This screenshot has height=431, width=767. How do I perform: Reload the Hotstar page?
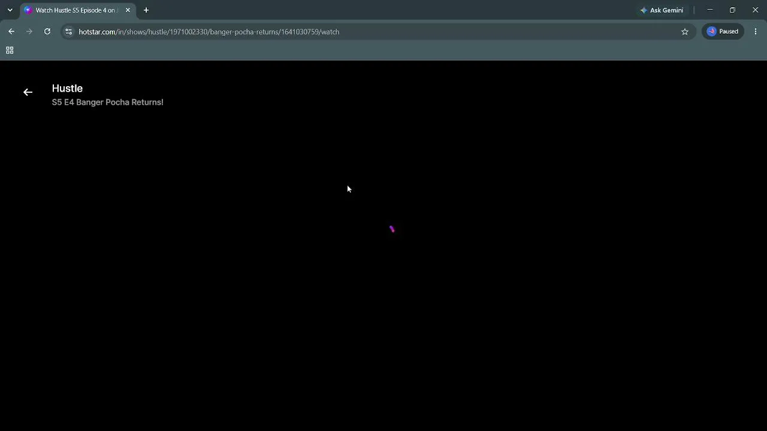pyautogui.click(x=47, y=32)
